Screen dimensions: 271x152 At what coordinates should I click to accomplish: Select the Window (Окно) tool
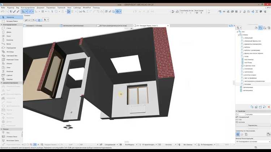[12, 36]
